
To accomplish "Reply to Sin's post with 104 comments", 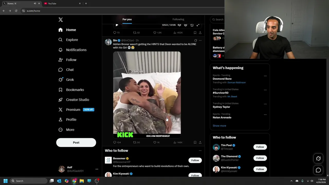I will tap(117, 142).
